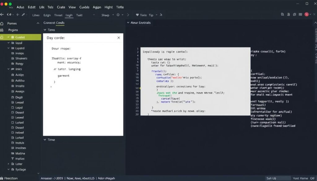Select the Stnaners tree item
Screen dimensions: 317x181
(x=21, y=58)
